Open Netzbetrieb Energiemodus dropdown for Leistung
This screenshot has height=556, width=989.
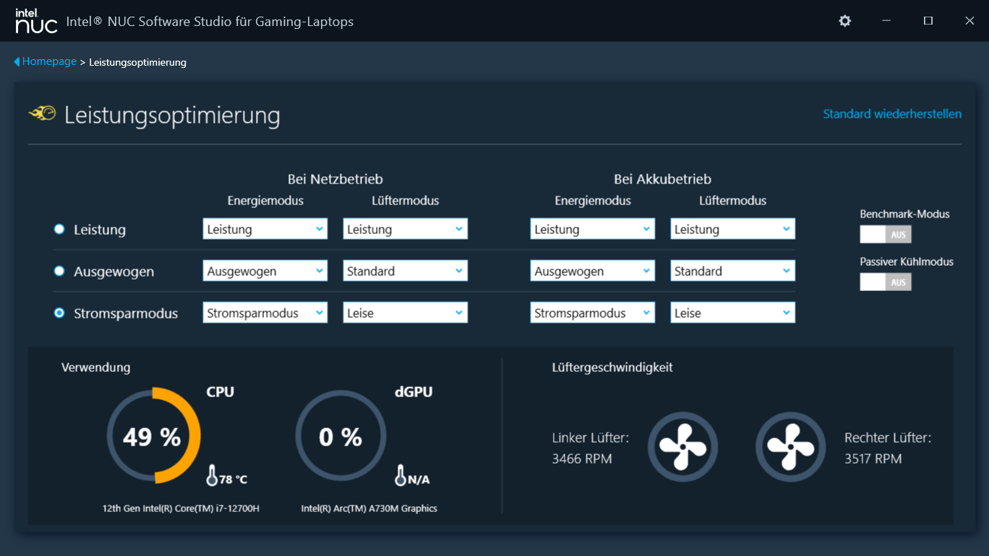[265, 230]
